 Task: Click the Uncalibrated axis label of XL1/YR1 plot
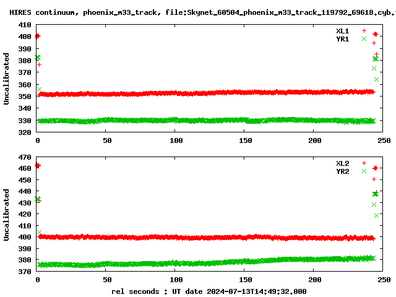click(x=6, y=79)
